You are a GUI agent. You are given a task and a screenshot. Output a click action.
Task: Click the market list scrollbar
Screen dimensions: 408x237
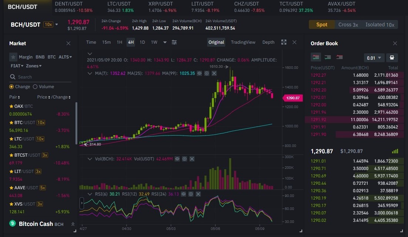[x=76, y=123]
